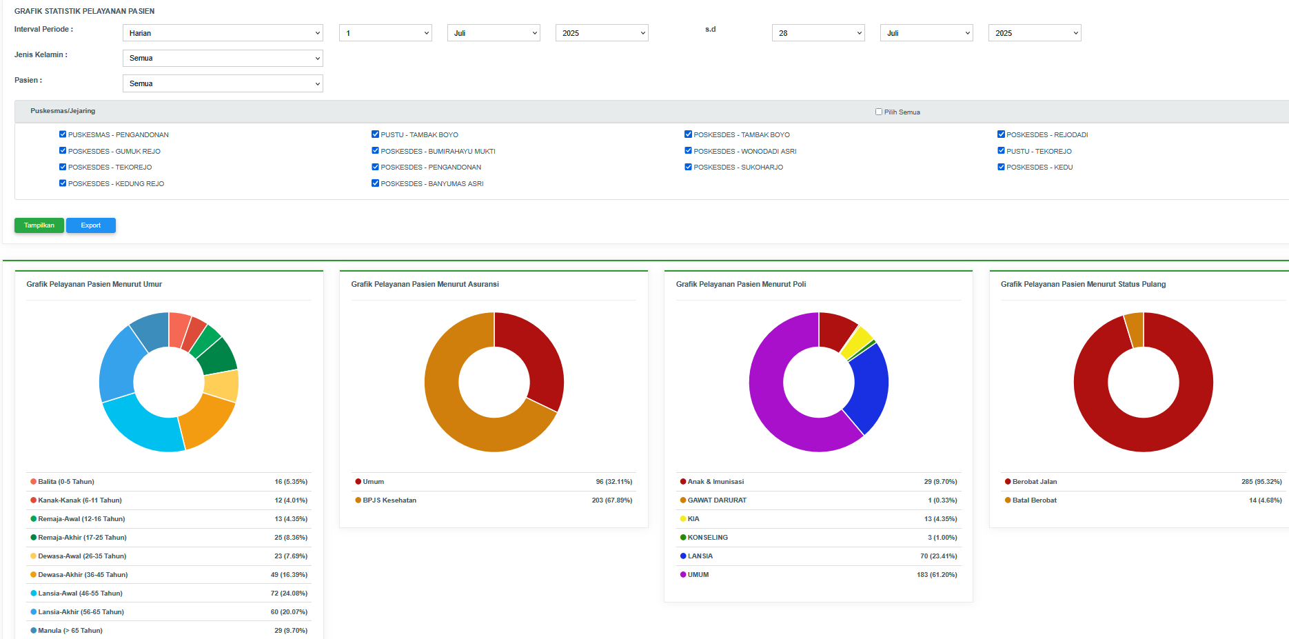Click the blue Export button
The width and height of the screenshot is (1289, 639).
pyautogui.click(x=91, y=225)
